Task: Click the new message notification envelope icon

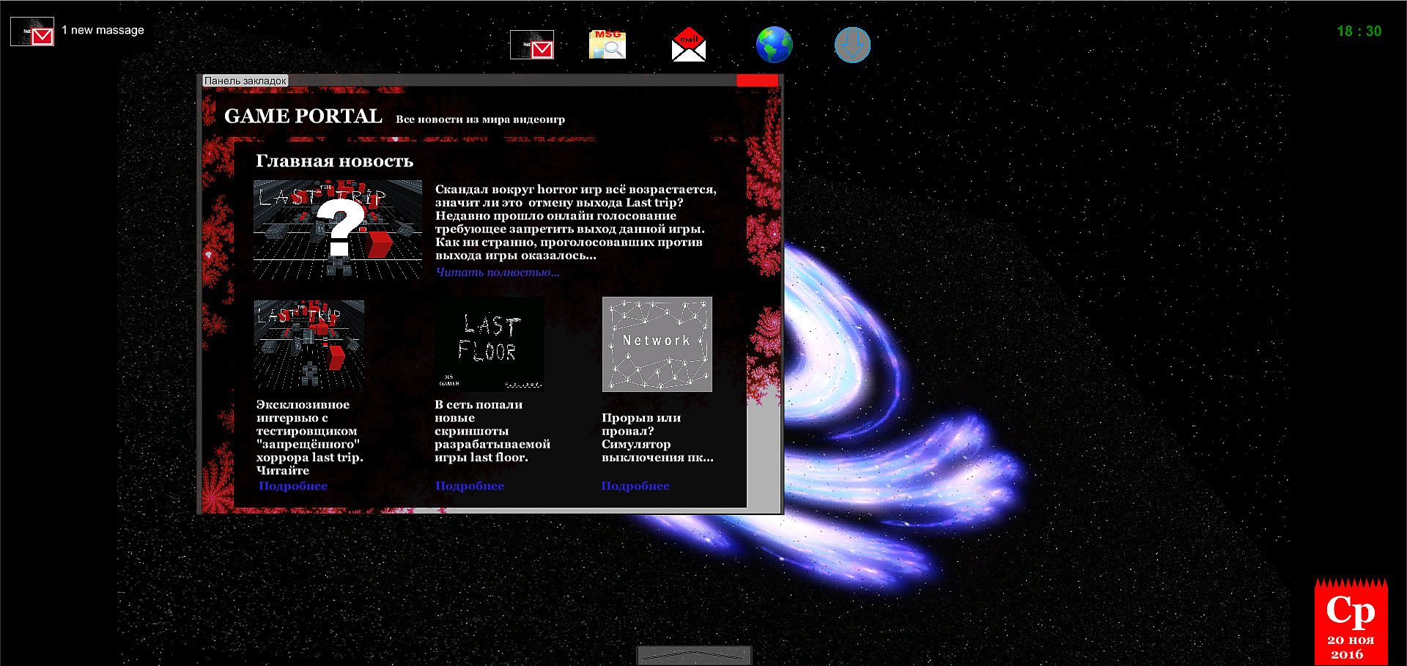Action: point(32,32)
